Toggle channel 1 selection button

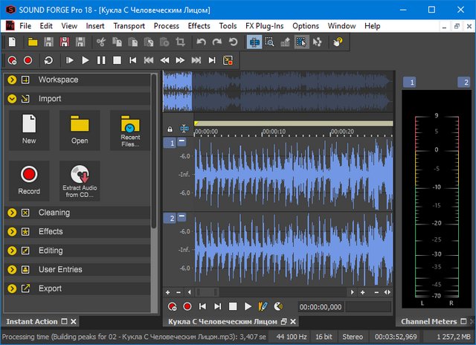click(171, 143)
